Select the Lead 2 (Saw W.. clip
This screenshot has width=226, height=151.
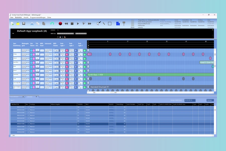tap(207, 62)
